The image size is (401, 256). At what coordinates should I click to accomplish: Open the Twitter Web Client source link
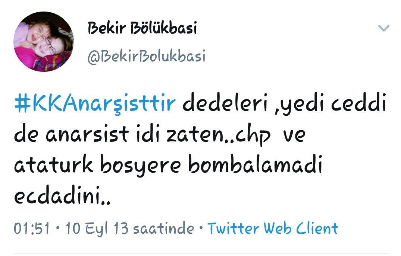pos(273,228)
